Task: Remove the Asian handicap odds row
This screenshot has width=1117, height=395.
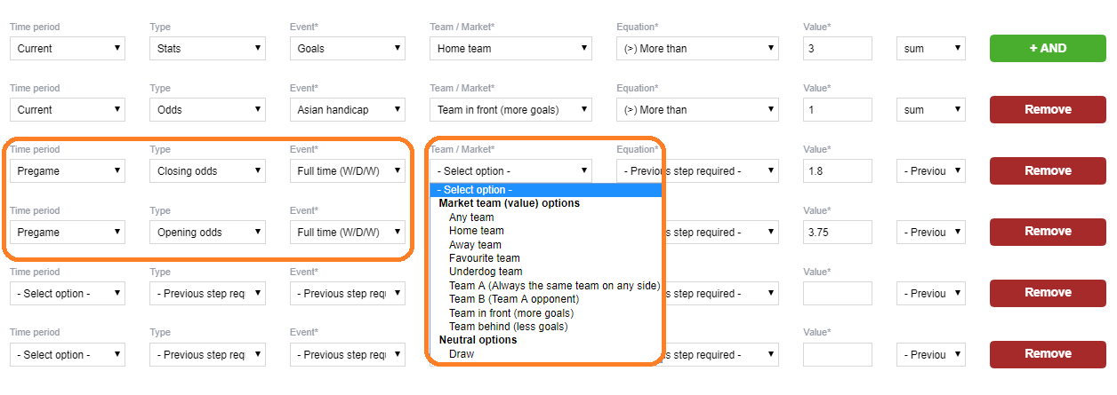Action: point(1048,109)
